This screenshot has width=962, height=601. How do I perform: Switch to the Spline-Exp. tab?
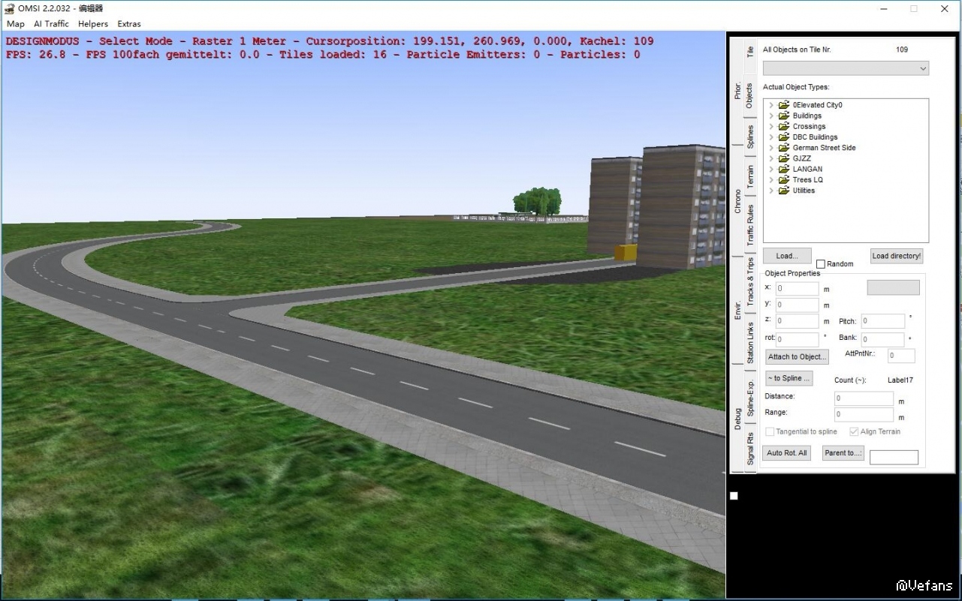[x=749, y=398]
